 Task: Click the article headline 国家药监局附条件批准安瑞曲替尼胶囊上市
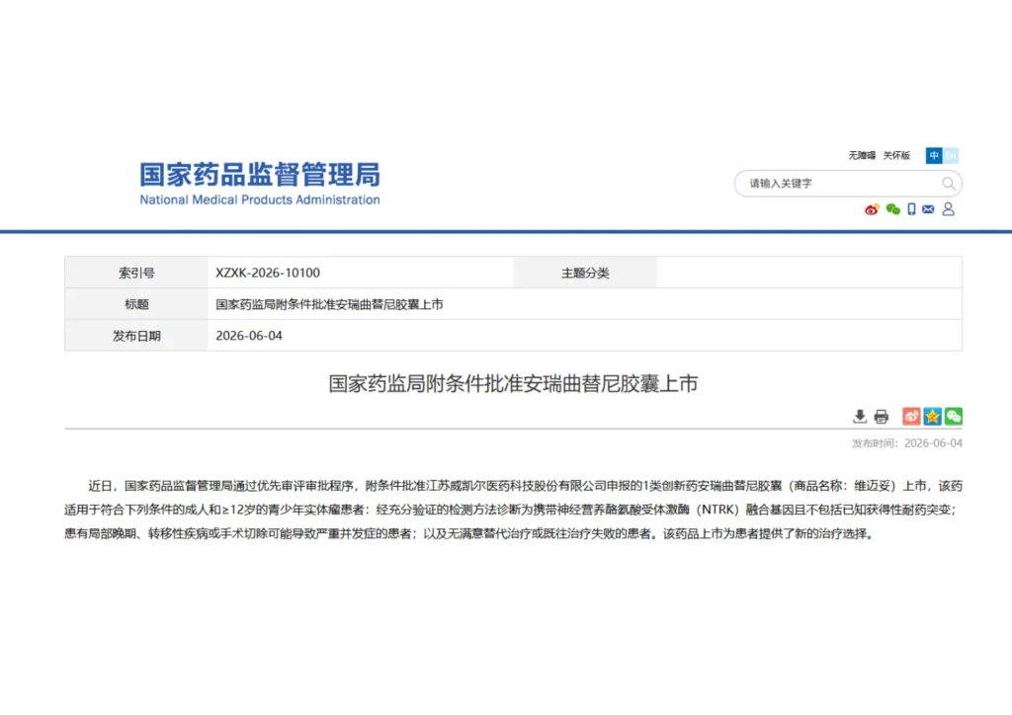coord(513,383)
